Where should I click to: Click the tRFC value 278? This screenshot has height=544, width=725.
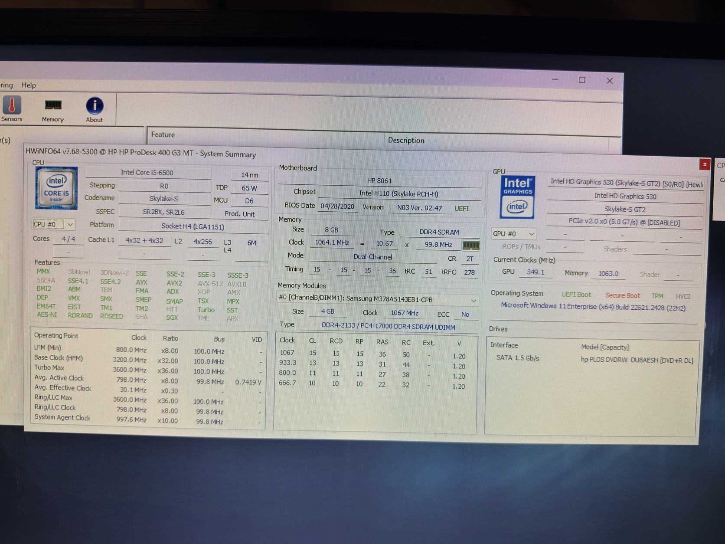click(x=469, y=272)
